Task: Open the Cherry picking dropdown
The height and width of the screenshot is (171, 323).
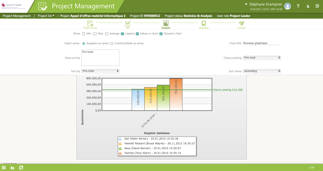Action: [262, 57]
